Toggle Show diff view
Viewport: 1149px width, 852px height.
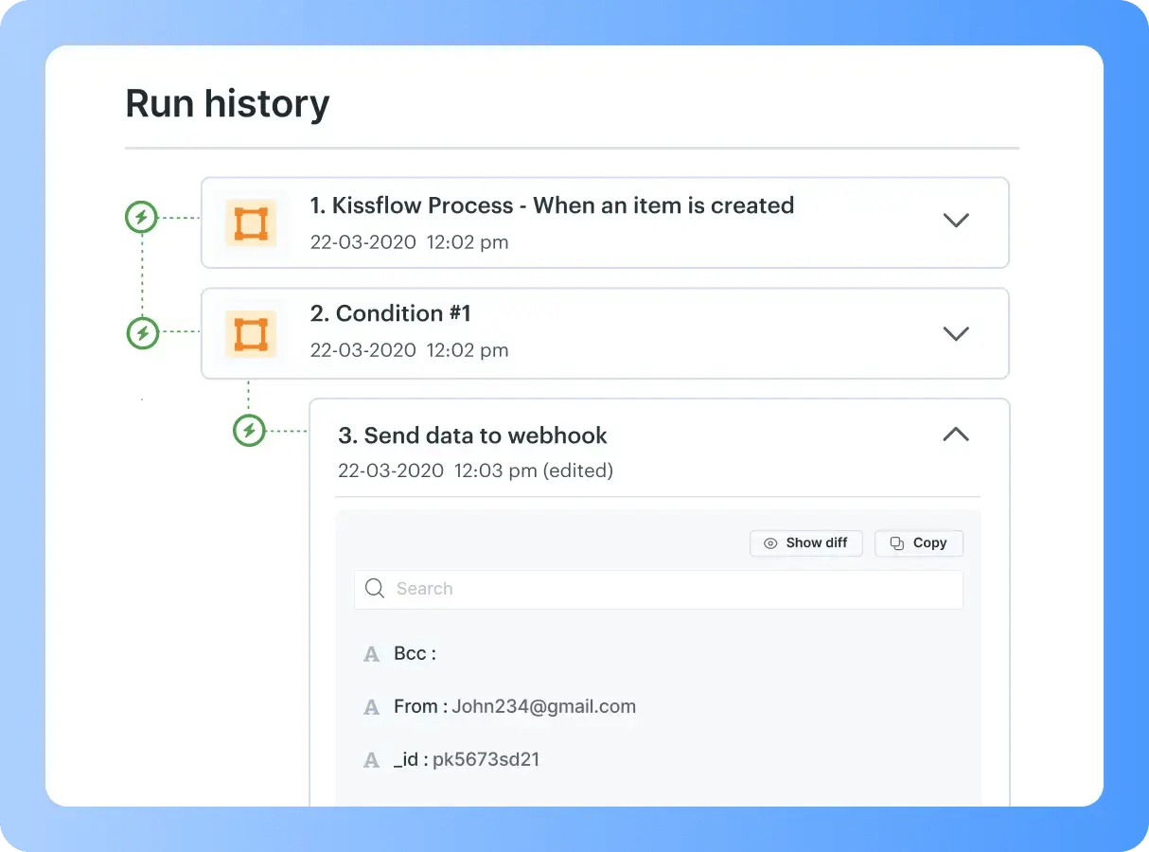point(806,543)
